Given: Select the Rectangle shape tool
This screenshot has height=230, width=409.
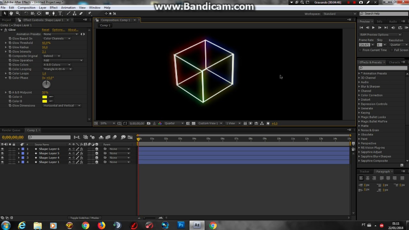Looking at the screenshot, I should [x=47, y=13].
